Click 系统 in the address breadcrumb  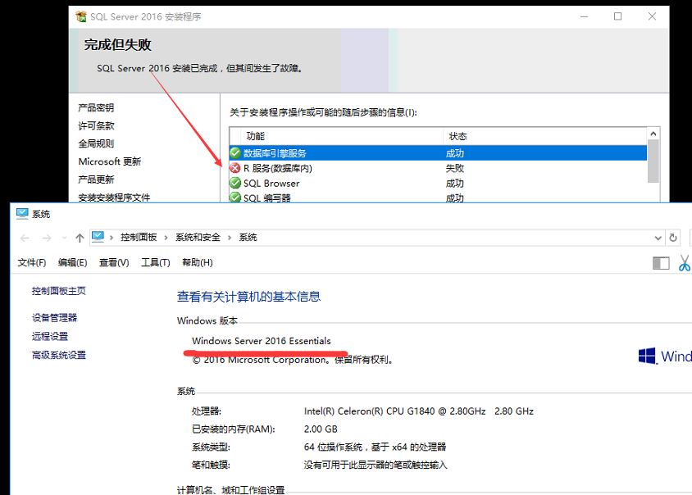[x=248, y=238]
